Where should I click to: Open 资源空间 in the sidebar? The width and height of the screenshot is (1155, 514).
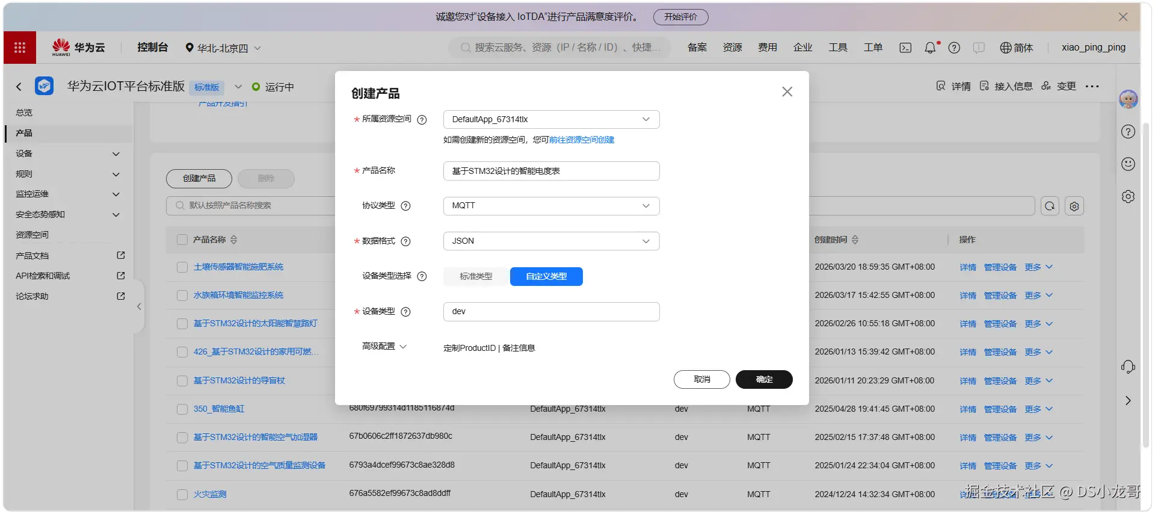coord(32,235)
